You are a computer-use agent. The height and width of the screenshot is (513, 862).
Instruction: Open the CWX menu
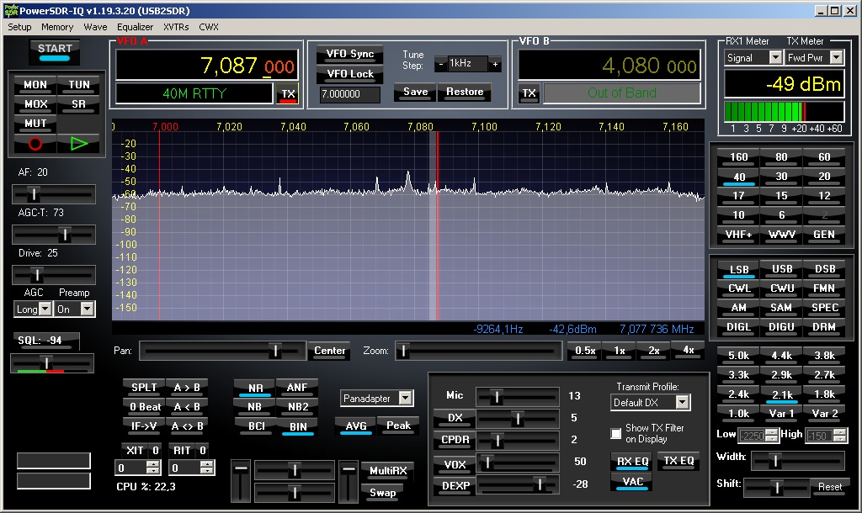click(209, 27)
